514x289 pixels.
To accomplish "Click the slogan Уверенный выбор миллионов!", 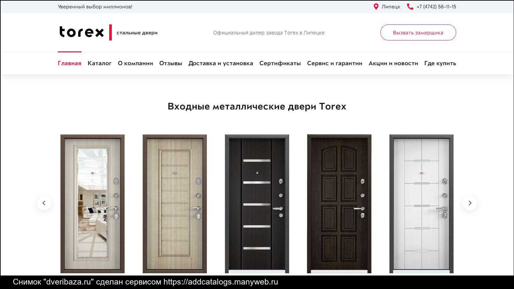I will (95, 7).
